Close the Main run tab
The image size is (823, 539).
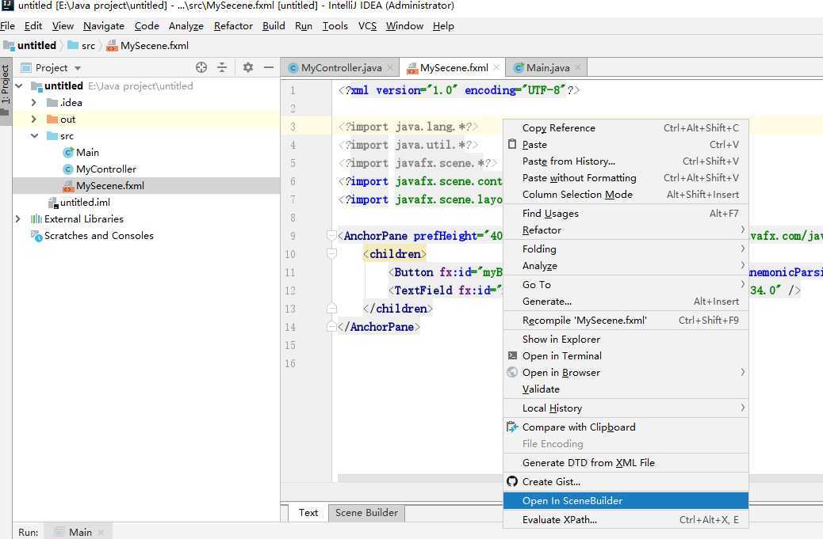(x=101, y=532)
